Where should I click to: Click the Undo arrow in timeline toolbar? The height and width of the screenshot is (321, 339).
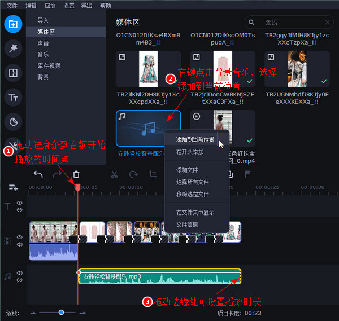[x=38, y=174]
